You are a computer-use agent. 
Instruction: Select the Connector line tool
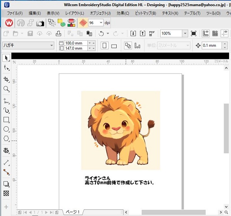(x=6, y=172)
